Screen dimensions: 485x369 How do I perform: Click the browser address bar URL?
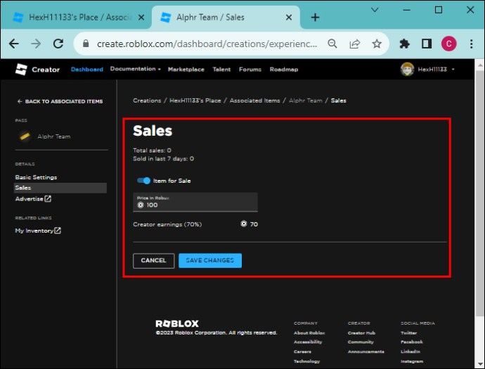click(x=207, y=44)
